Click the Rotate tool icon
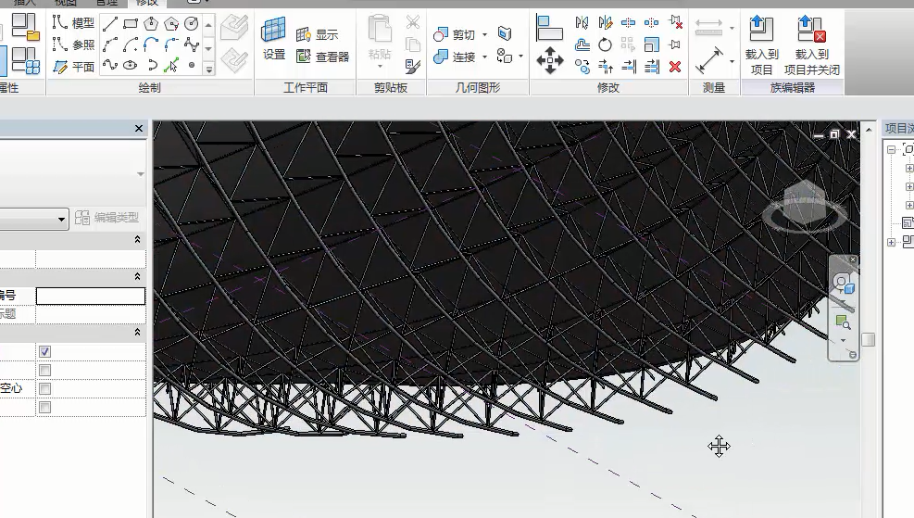 605,44
